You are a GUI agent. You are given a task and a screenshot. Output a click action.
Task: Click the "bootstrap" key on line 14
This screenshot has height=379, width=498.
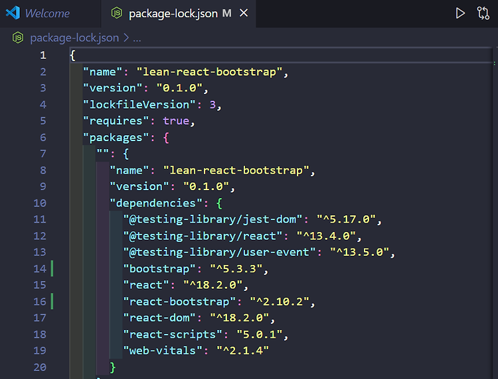tap(159, 269)
